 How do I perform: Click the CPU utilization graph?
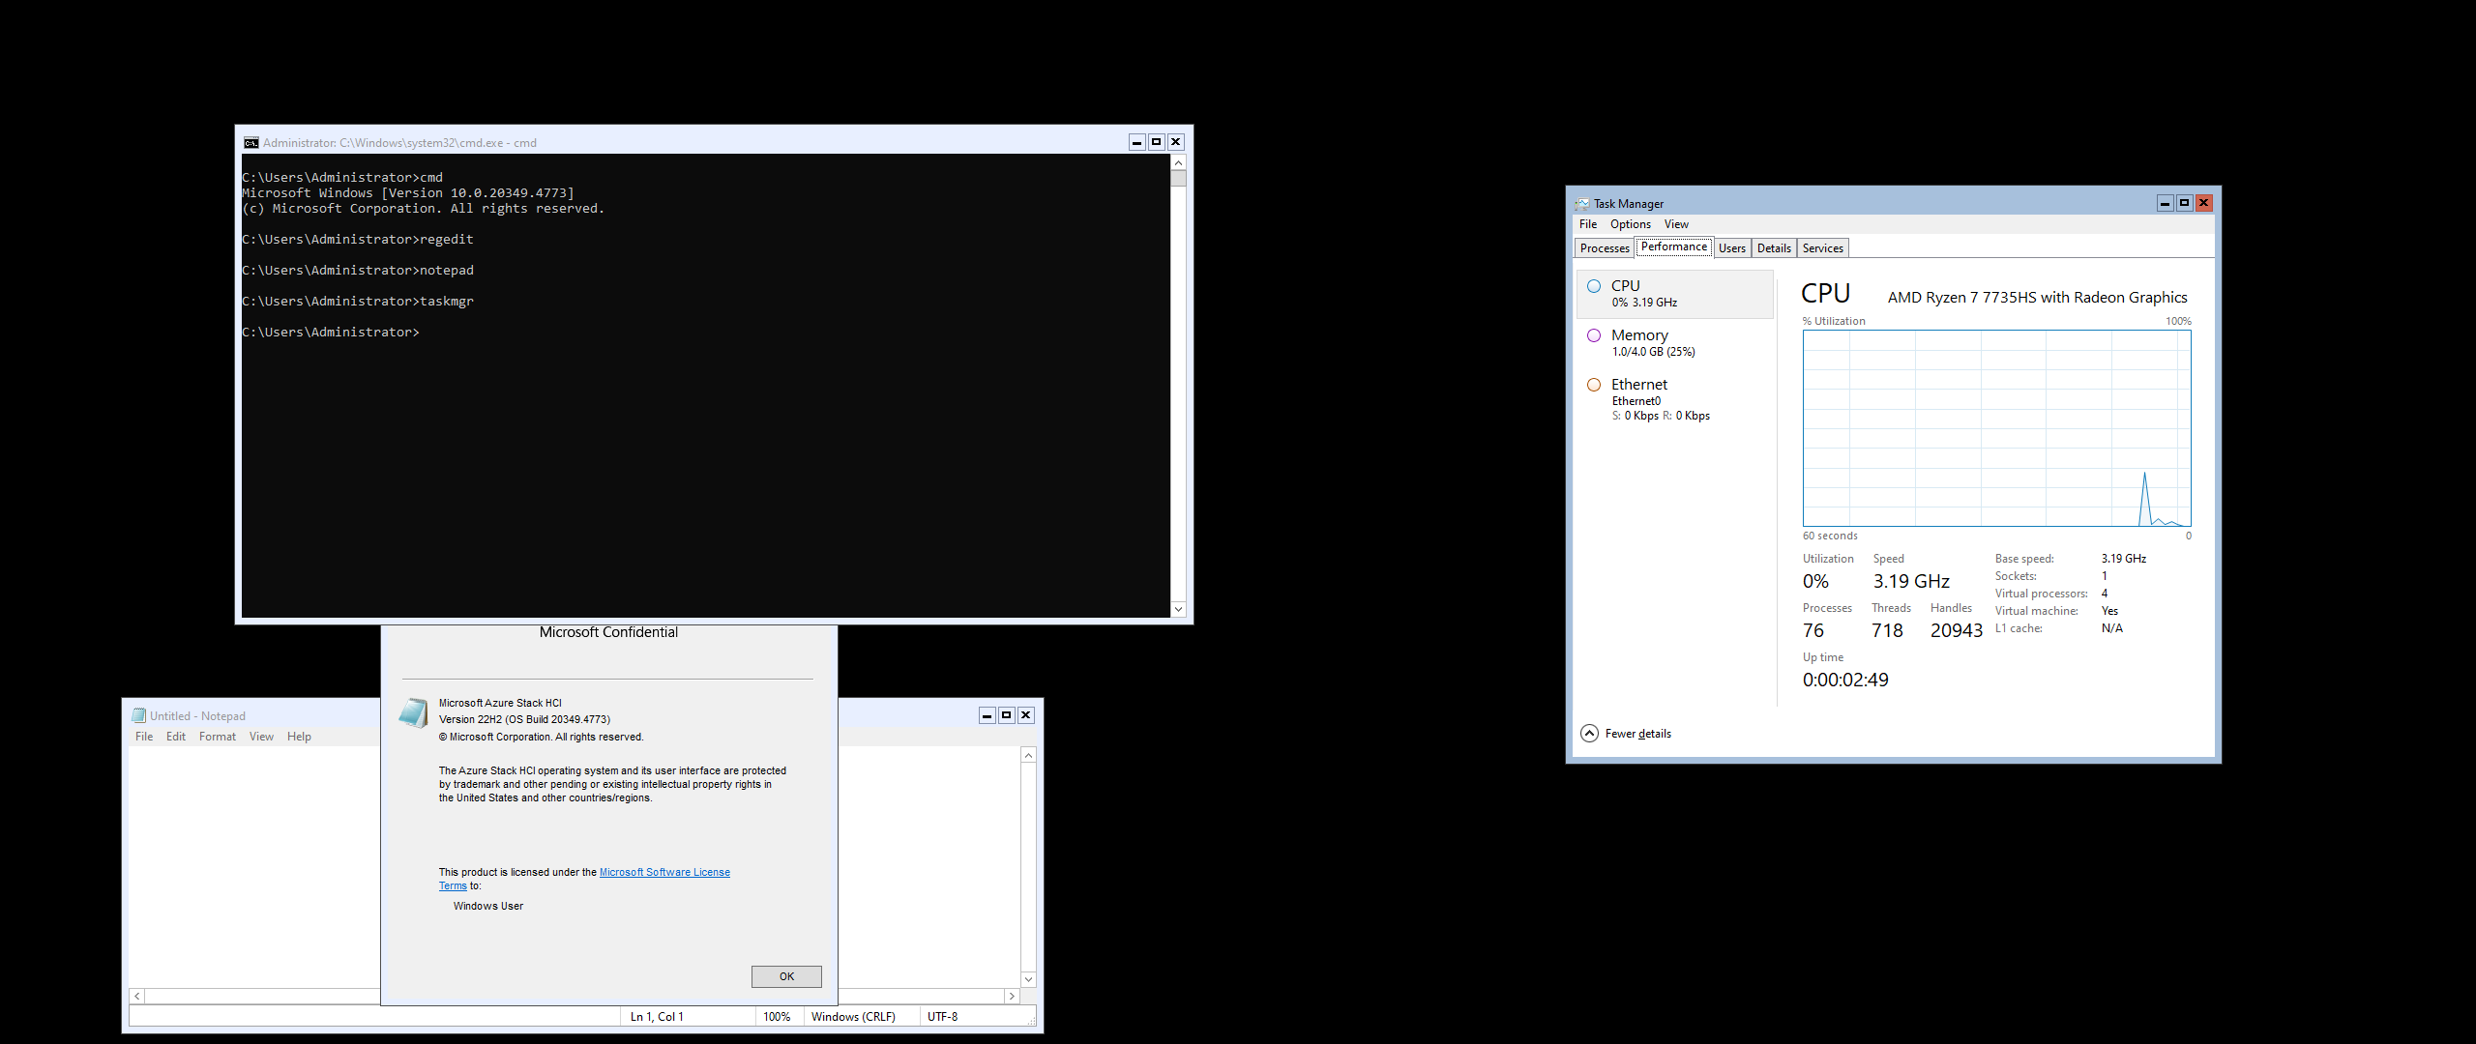pos(1996,428)
